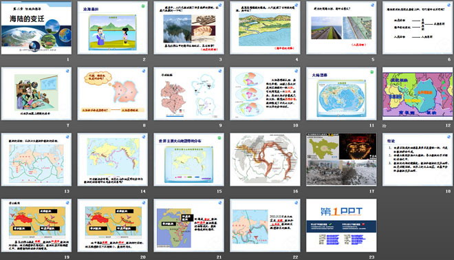Screen dimensions: 454x260
Task: Click slide number 22 label
Action: (295, 257)
